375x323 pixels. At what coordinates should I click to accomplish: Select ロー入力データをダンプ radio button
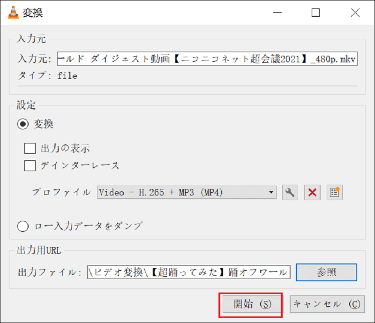23,226
